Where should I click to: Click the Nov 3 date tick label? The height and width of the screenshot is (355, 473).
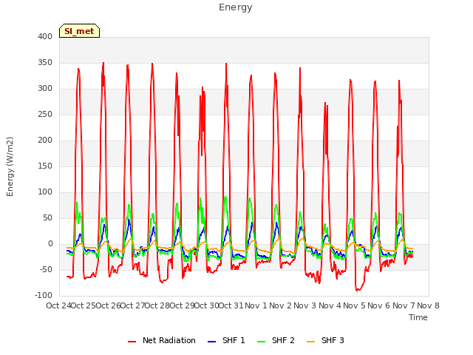pyautogui.click(x=305, y=305)
